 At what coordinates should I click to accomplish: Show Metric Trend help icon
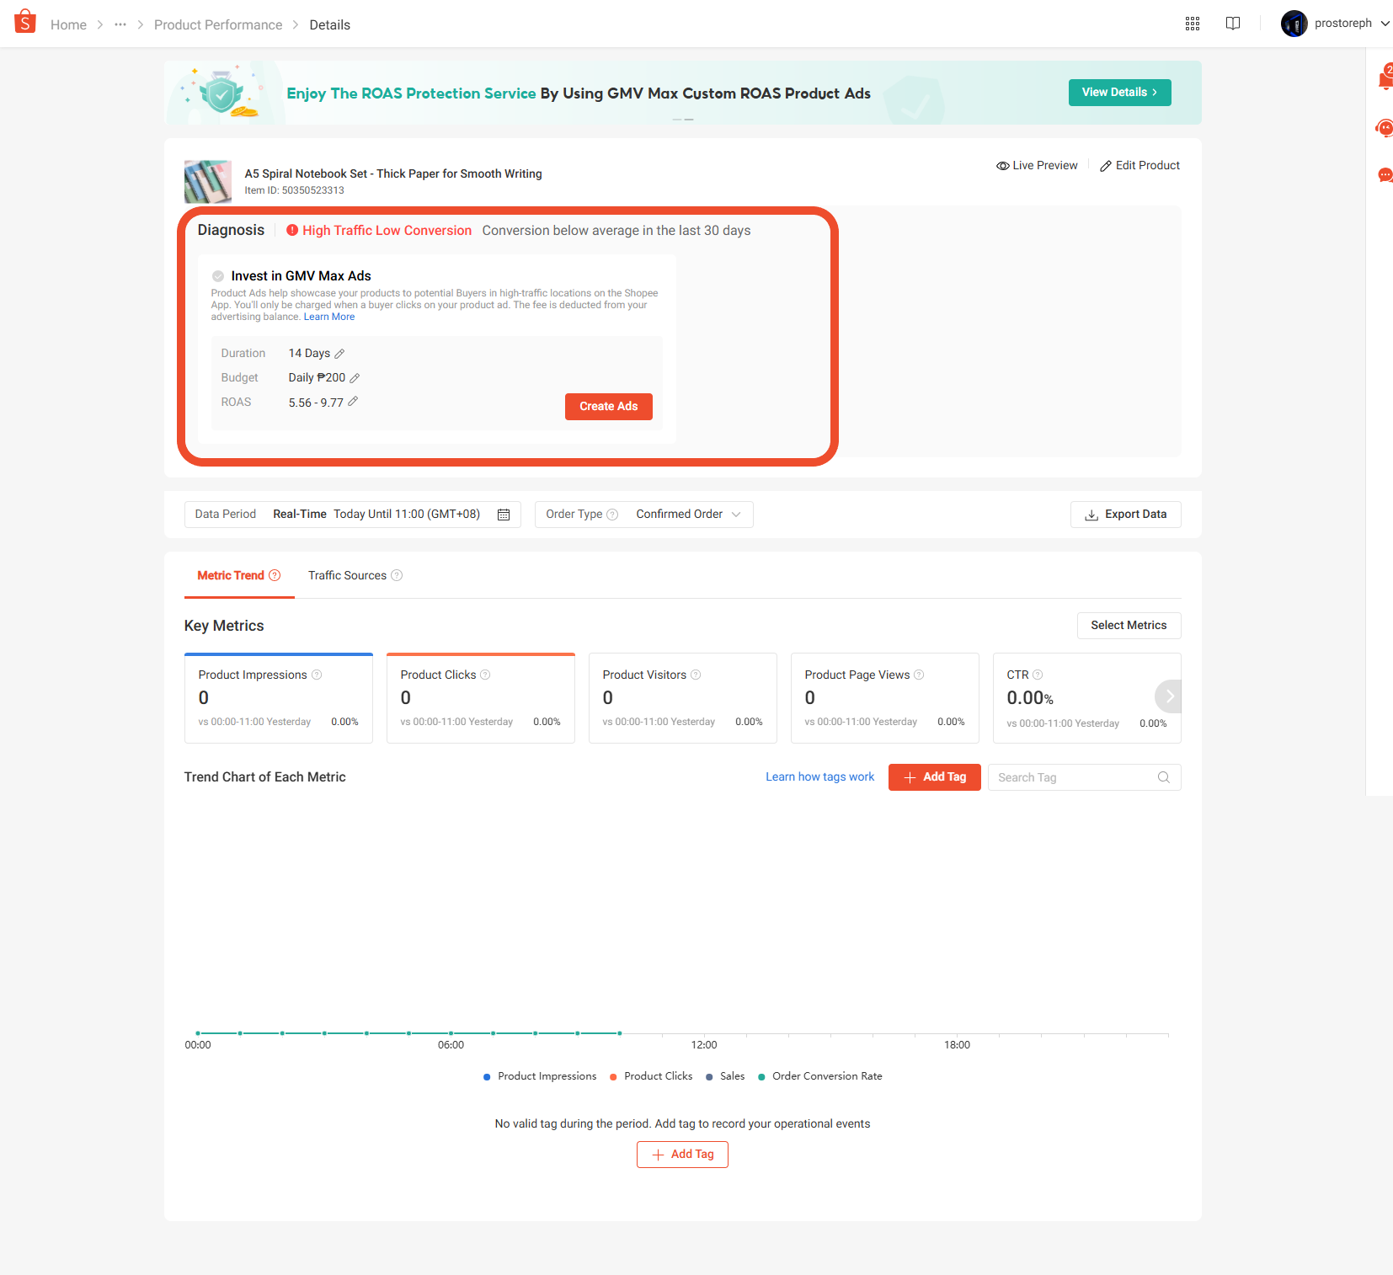275,575
